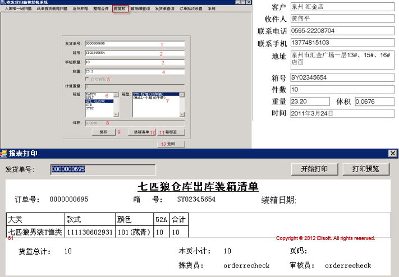Click the 称重 input field
Screen dimensions: 399x277
pyautogui.click(x=135, y=72)
